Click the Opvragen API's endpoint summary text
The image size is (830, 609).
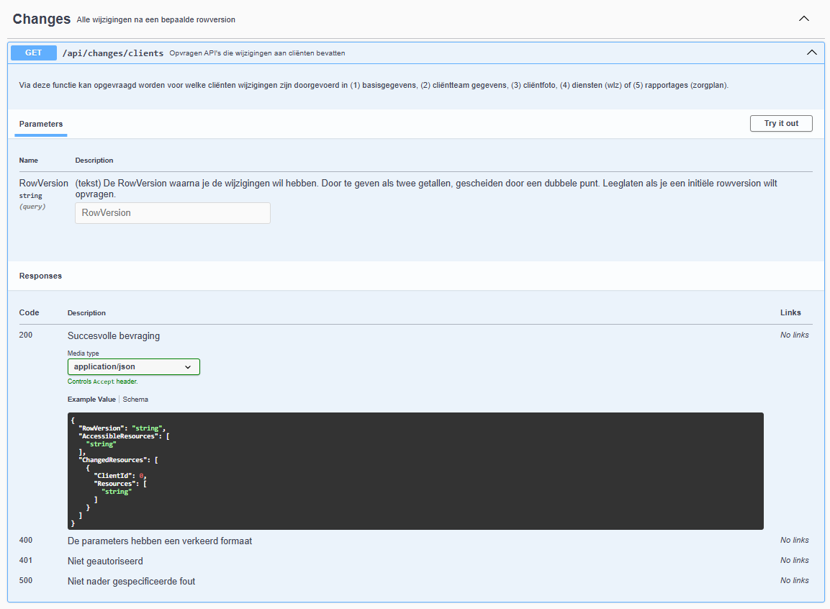click(x=257, y=53)
